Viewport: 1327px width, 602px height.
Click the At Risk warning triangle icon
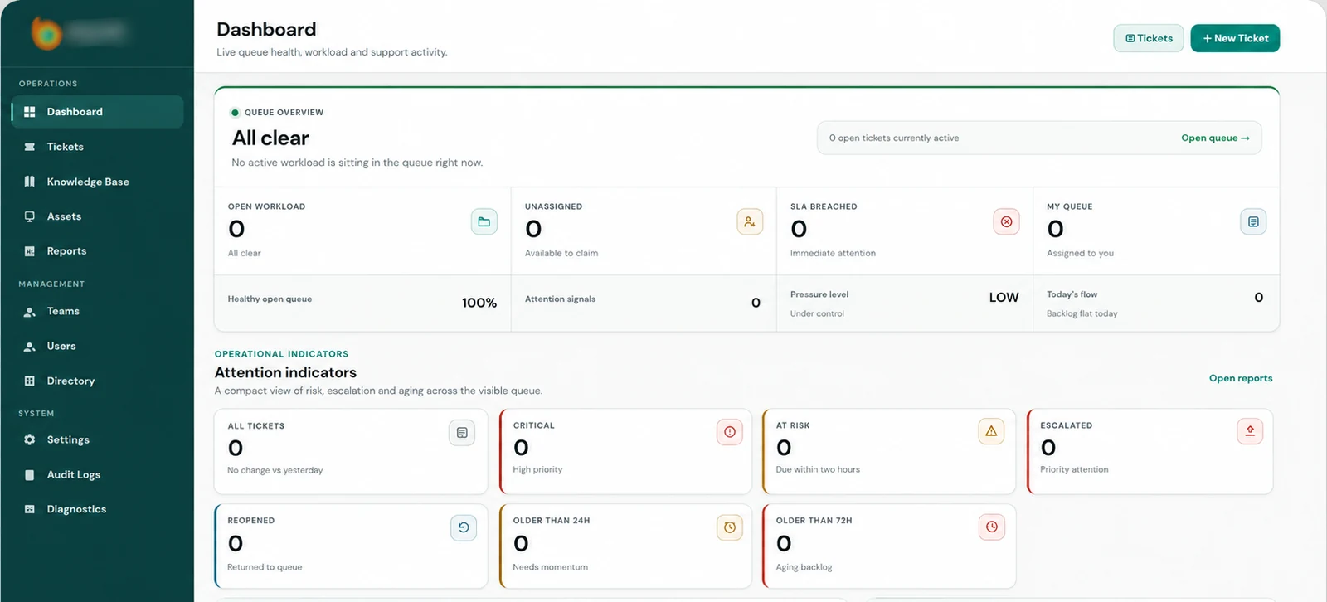coord(991,431)
